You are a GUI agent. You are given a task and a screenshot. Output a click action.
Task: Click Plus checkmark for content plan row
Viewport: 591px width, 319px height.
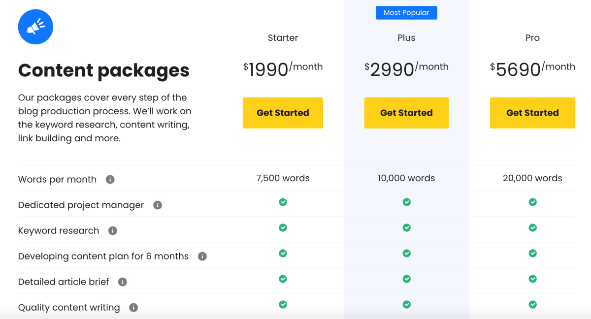click(406, 253)
